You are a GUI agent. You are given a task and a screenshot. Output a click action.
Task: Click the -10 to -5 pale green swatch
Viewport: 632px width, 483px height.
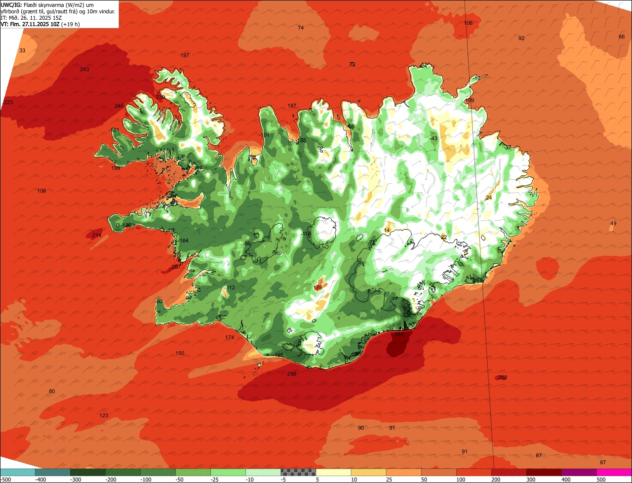[x=263, y=472]
